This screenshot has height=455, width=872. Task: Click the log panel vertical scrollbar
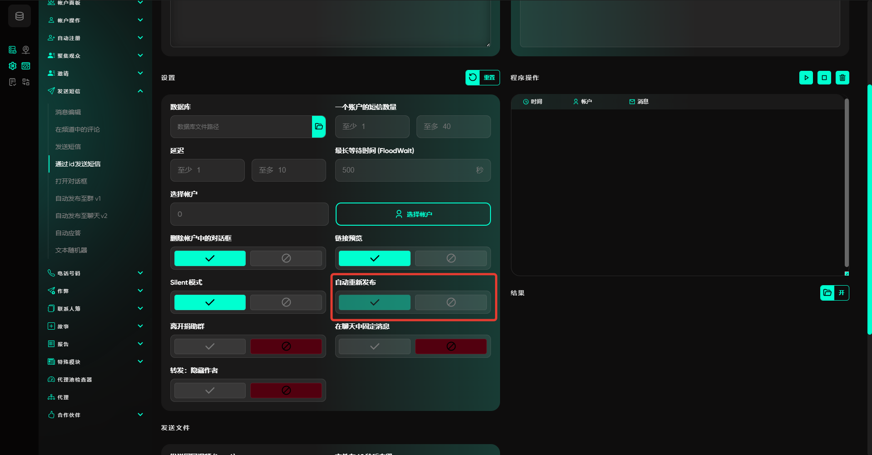(x=847, y=182)
